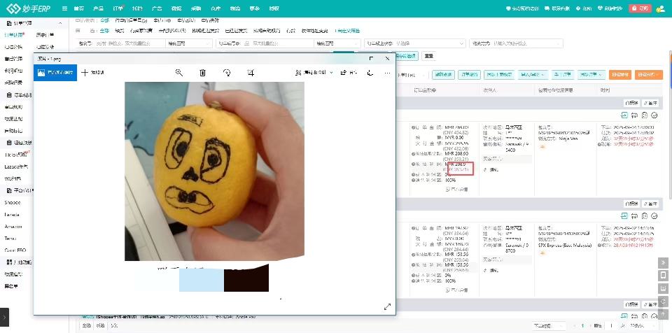Open the 产品 tab in top navigation
Viewport: 672px width, 333px height.
pos(98,8)
